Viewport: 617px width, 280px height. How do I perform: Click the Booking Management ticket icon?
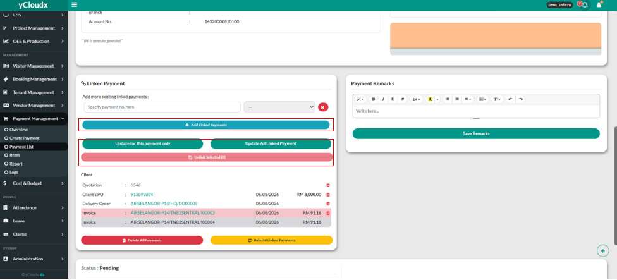[6, 79]
